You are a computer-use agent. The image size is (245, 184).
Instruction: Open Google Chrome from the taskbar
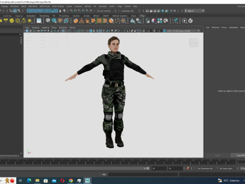71,180
